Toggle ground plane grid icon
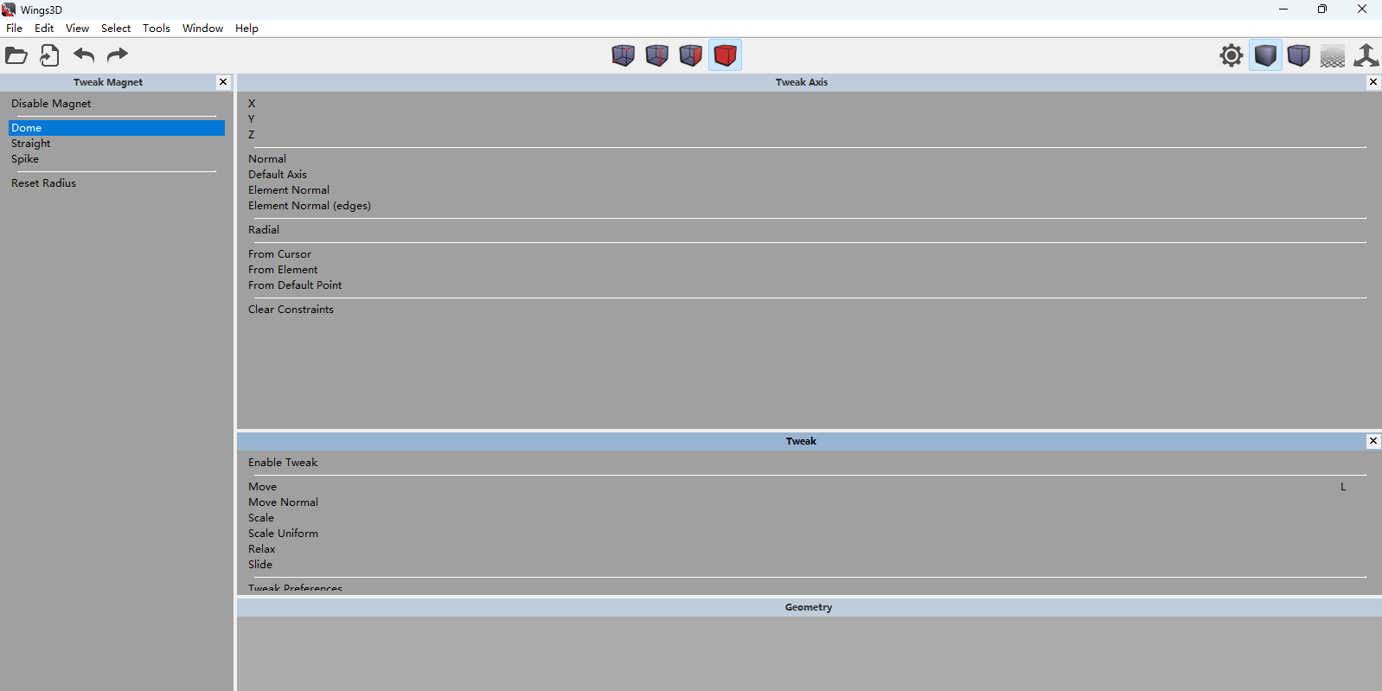 1332,56
